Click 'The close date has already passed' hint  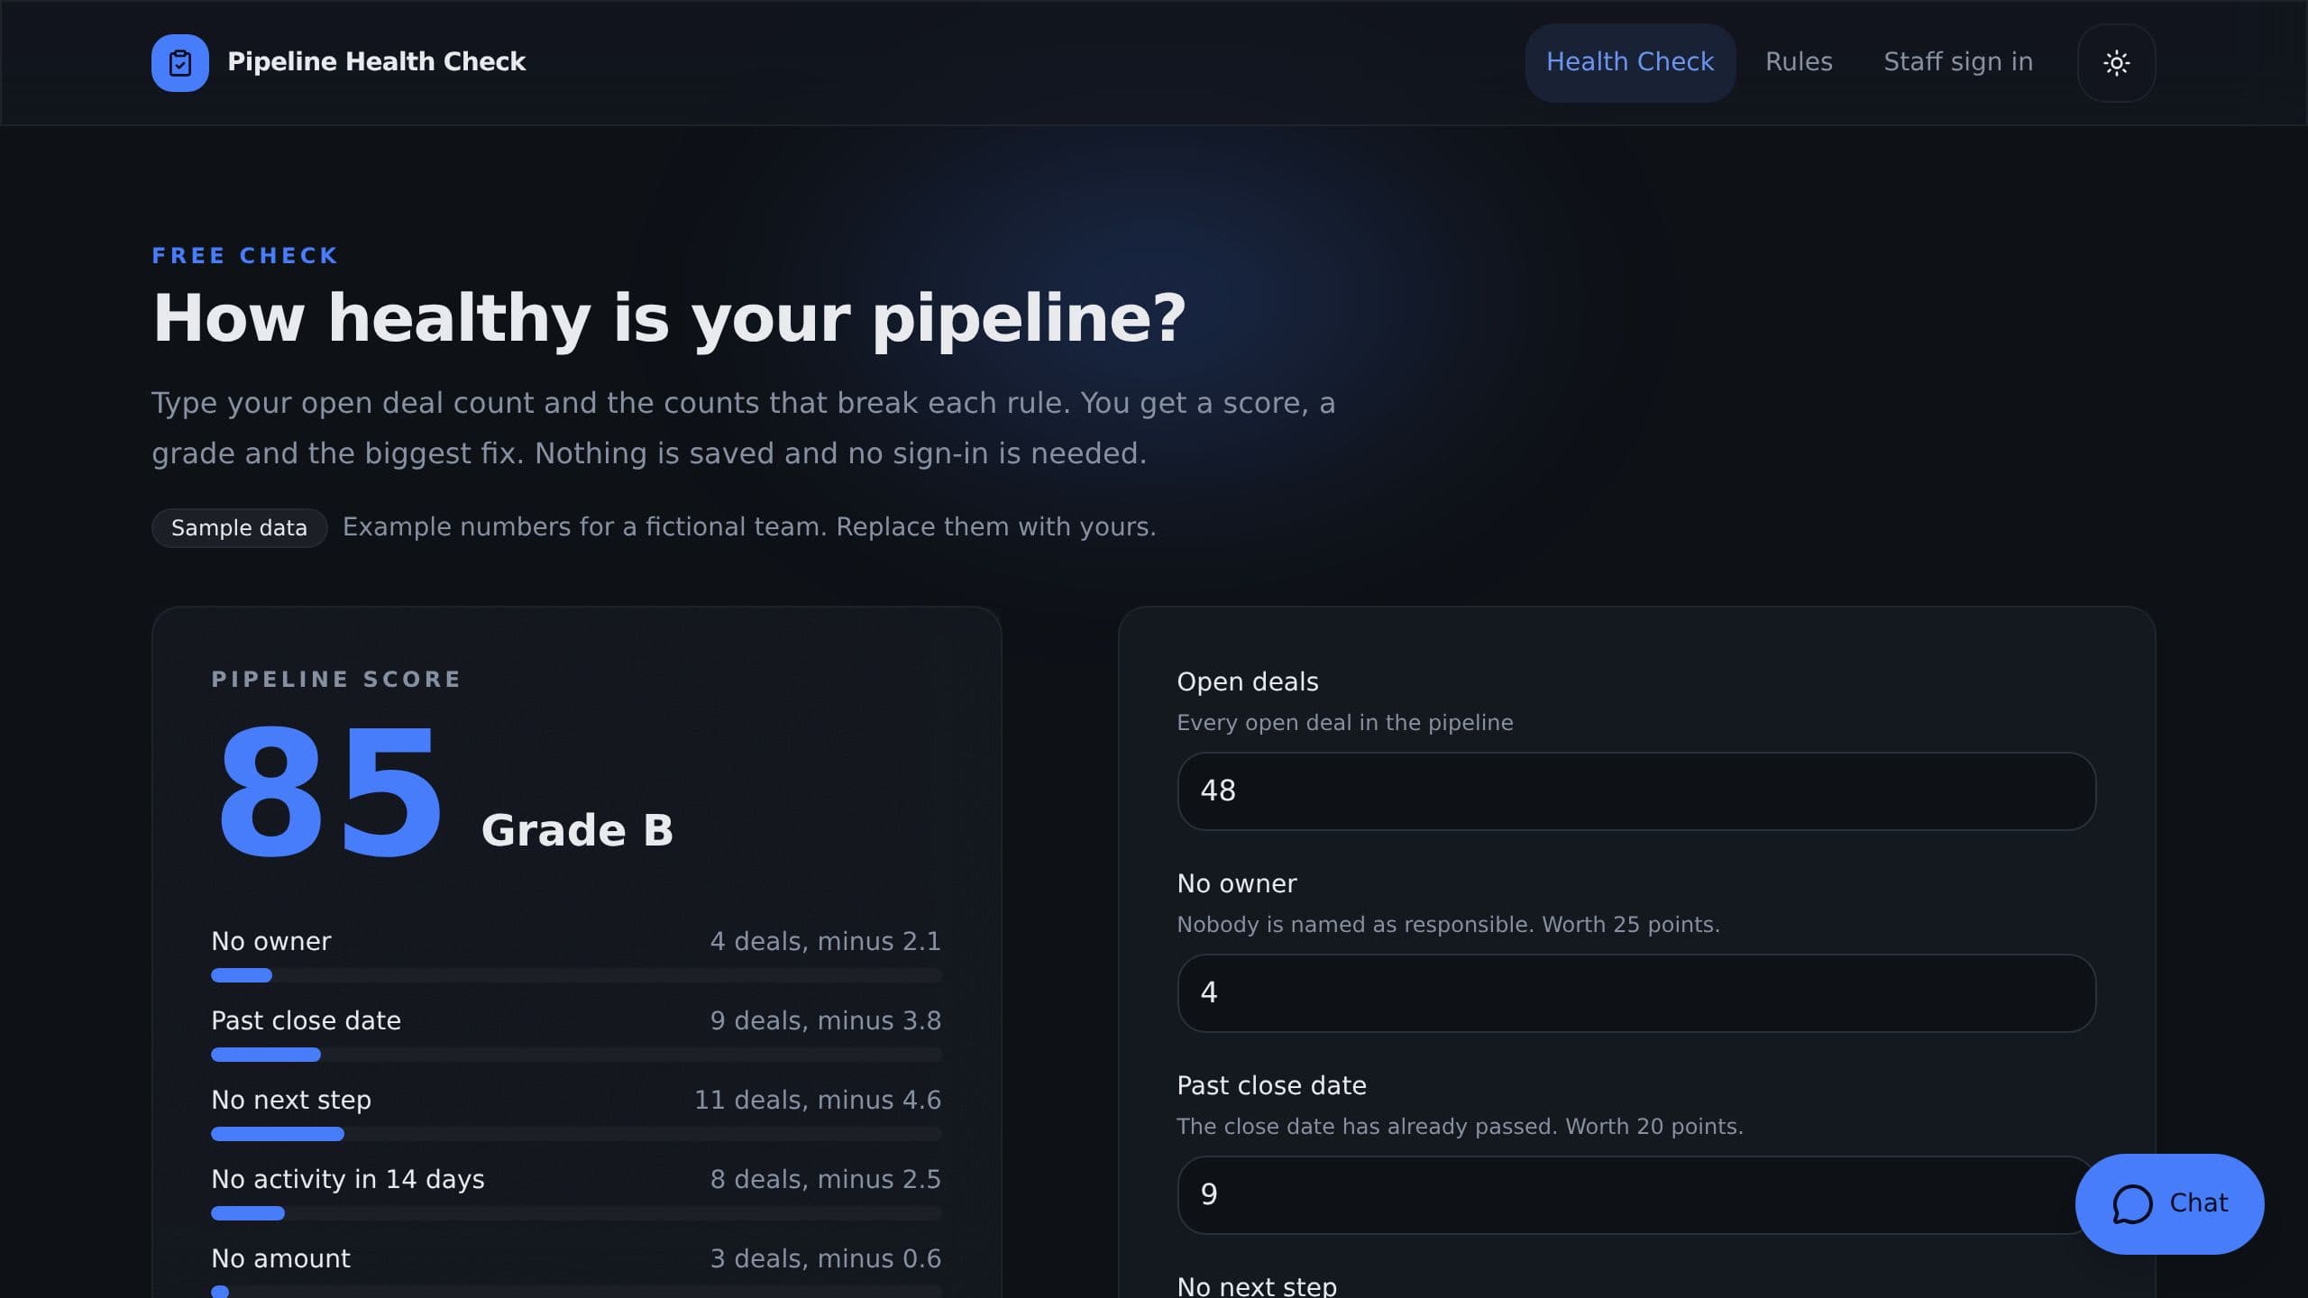click(1367, 1127)
